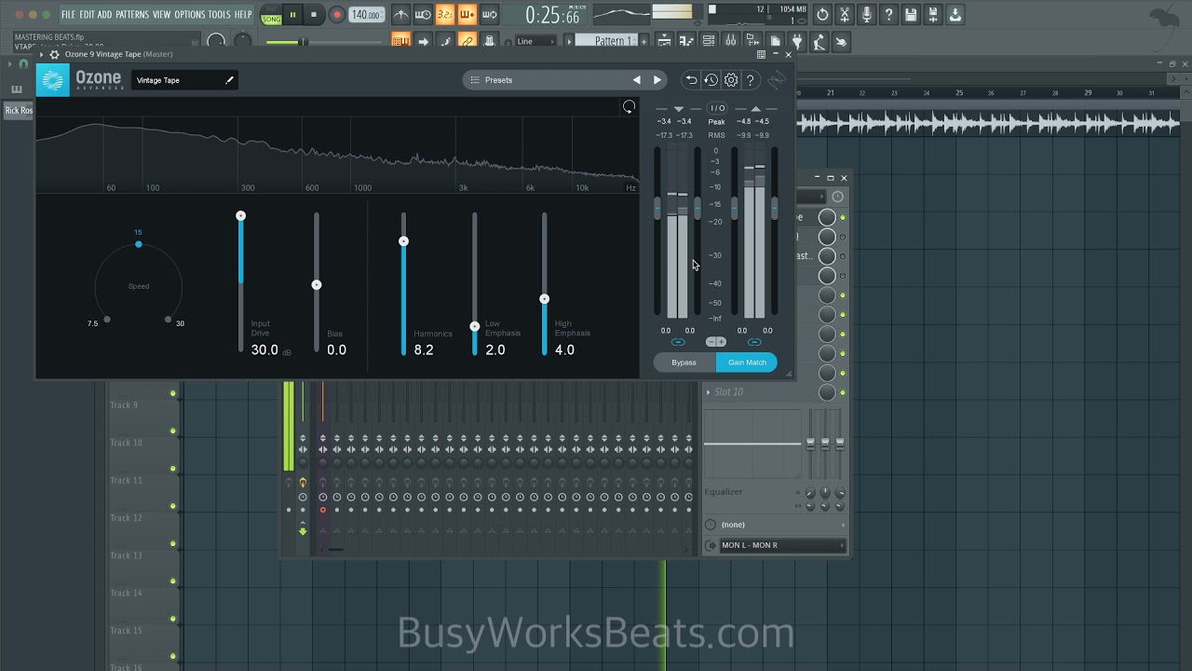Open the Line snap dropdown

pyautogui.click(x=535, y=41)
